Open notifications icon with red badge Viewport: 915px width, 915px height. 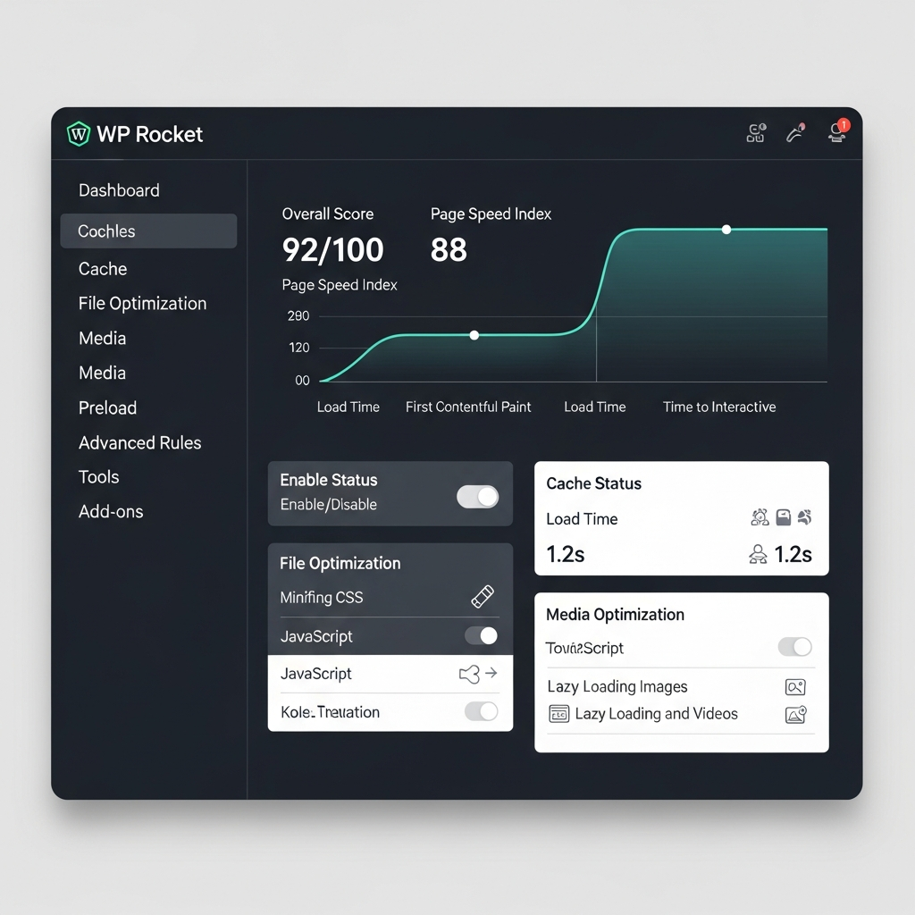point(838,132)
